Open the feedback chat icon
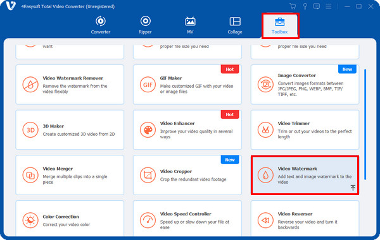 click(317, 6)
